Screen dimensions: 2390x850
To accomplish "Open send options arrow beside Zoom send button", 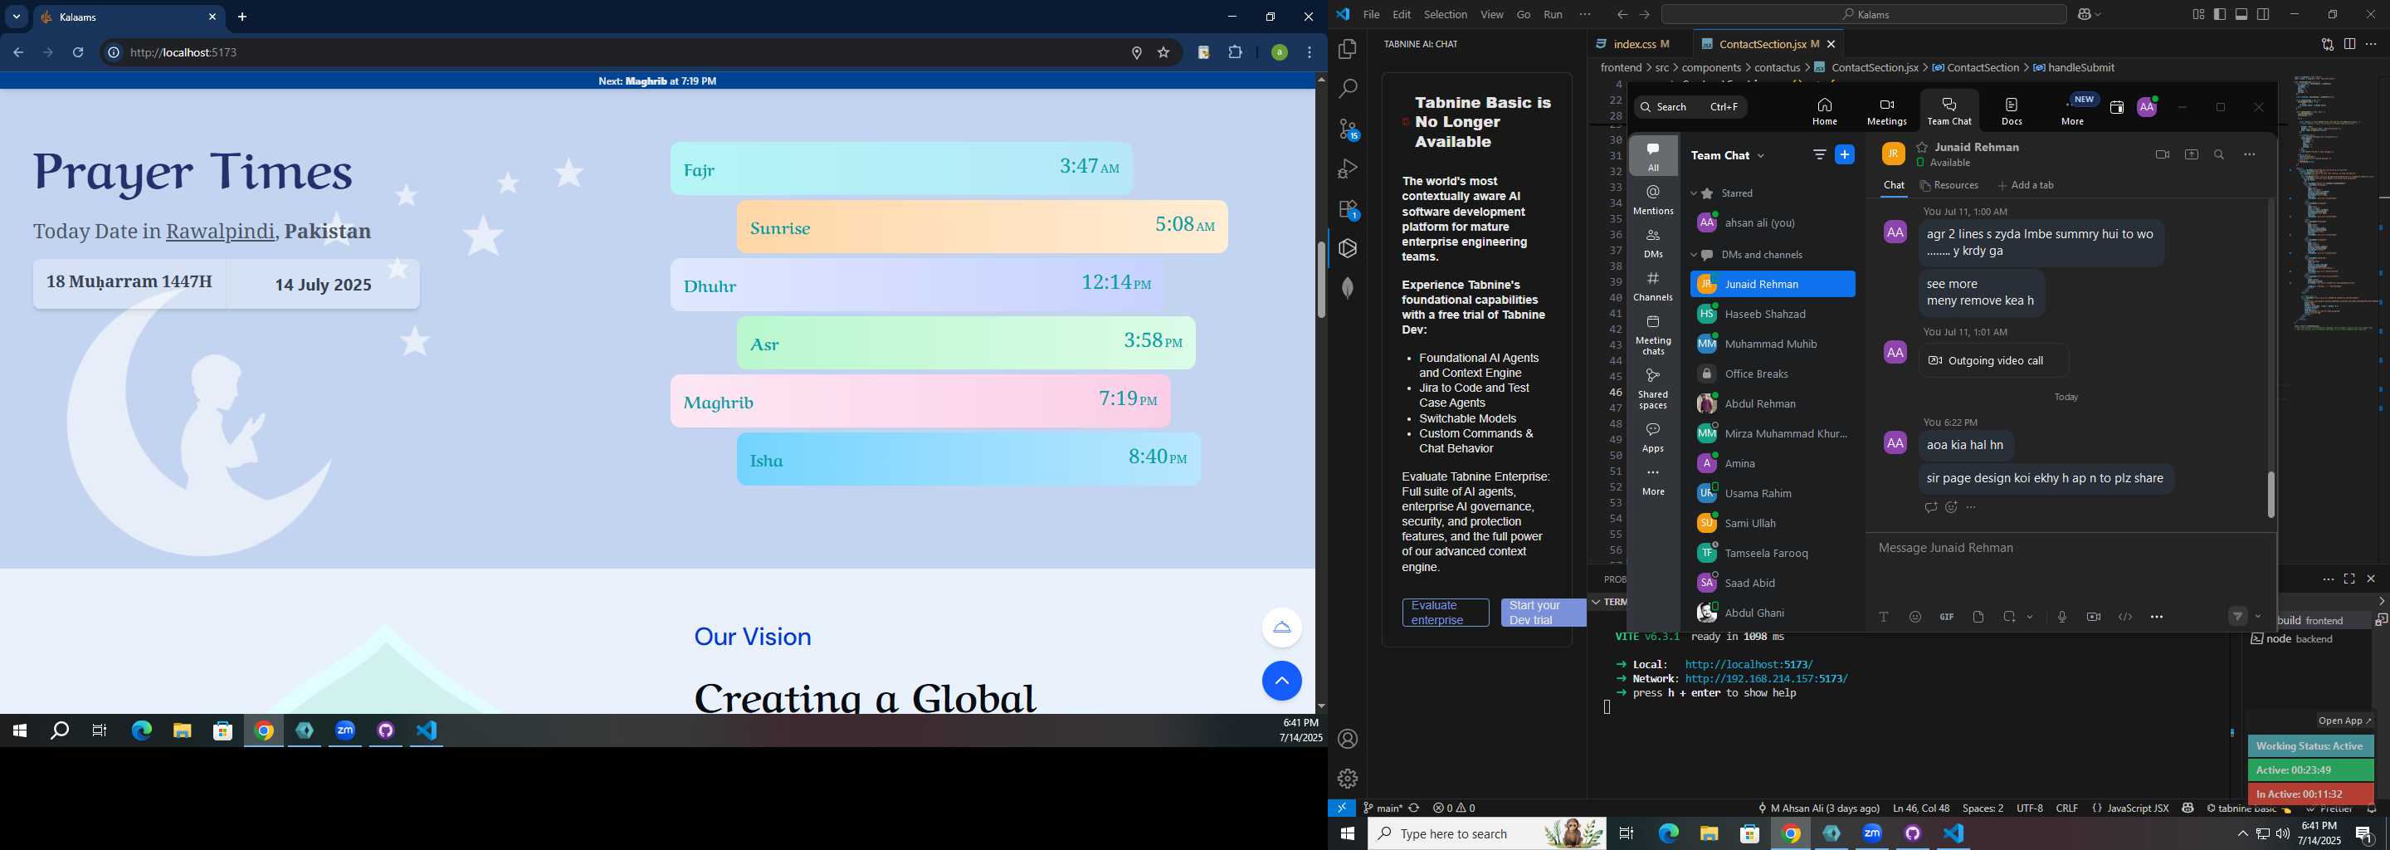I will (x=2257, y=617).
